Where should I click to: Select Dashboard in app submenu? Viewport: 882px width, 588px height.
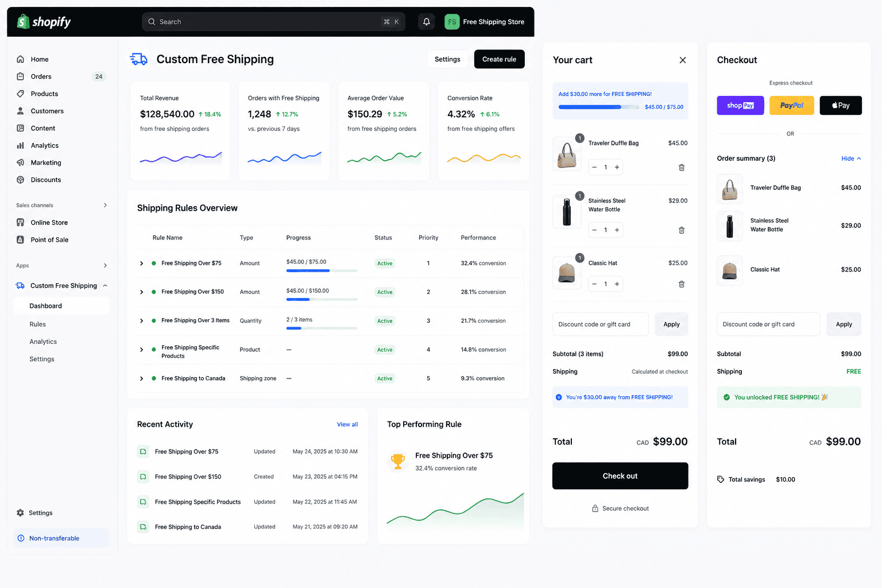click(61, 306)
